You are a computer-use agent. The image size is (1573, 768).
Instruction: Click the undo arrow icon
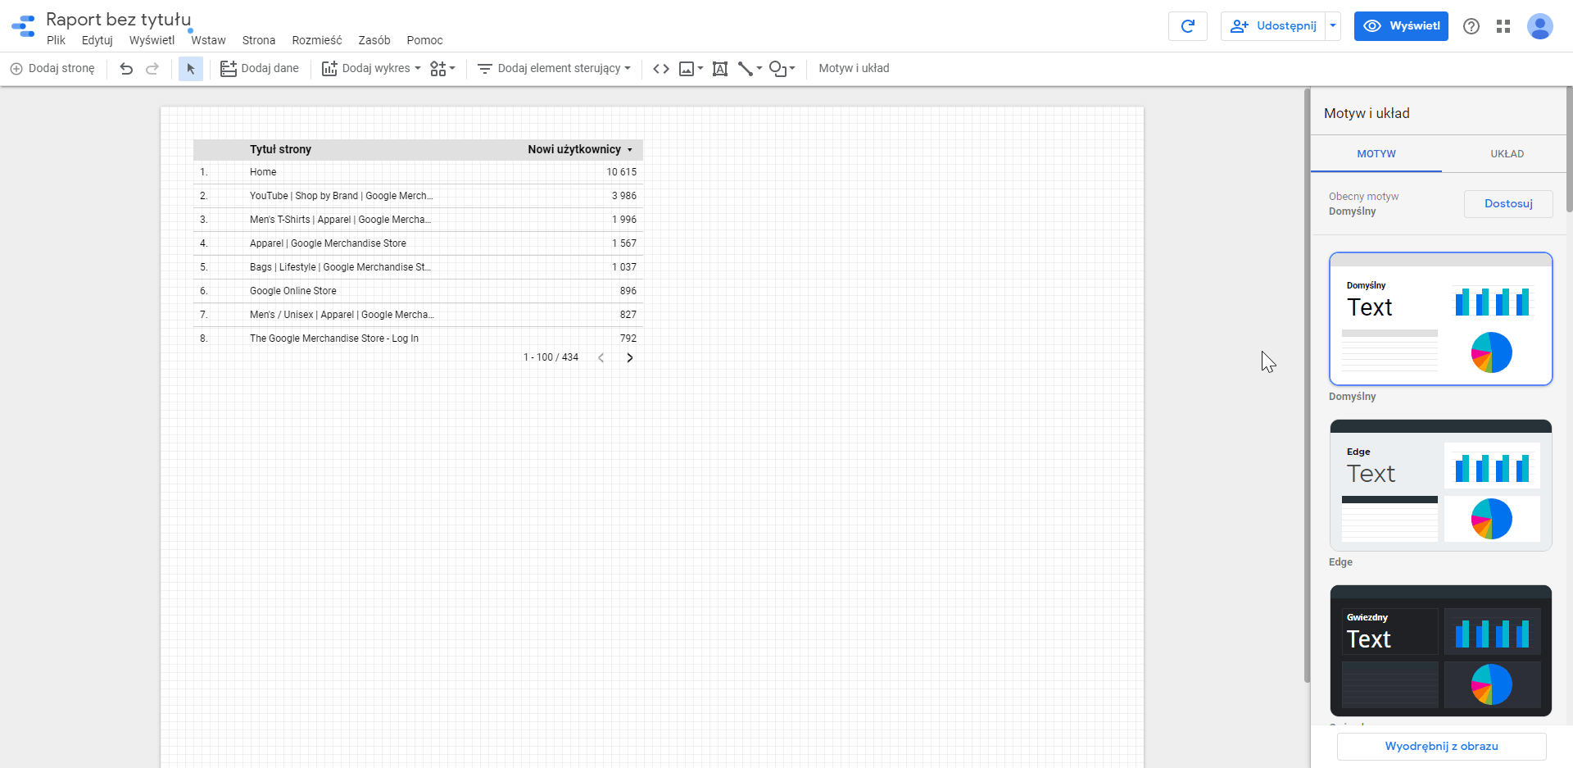pyautogui.click(x=126, y=69)
